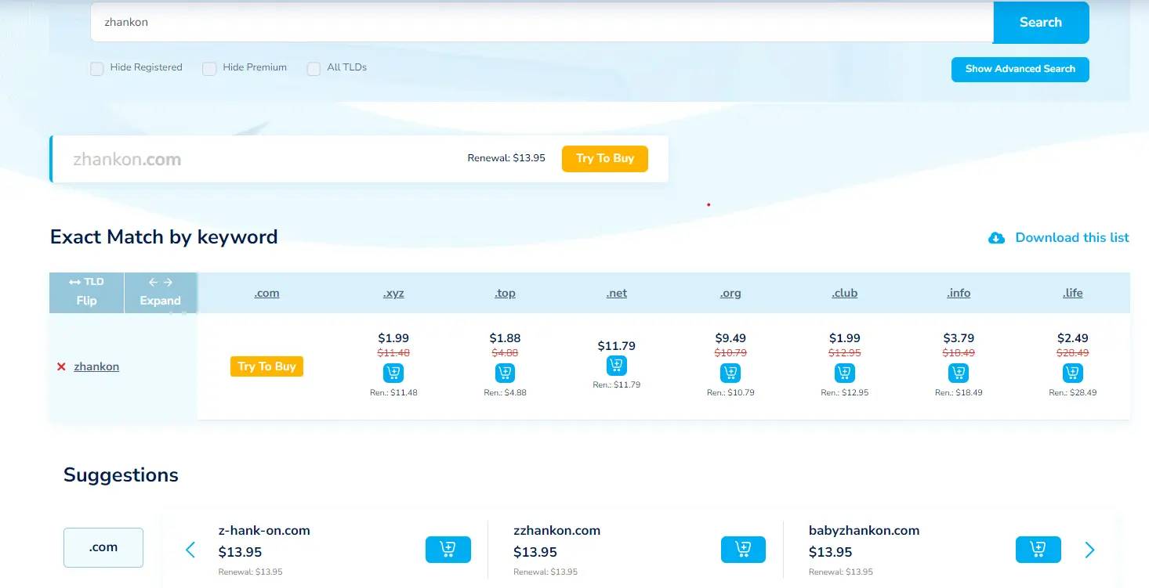Select the .top column header
The width and height of the screenshot is (1149, 588).
click(505, 293)
